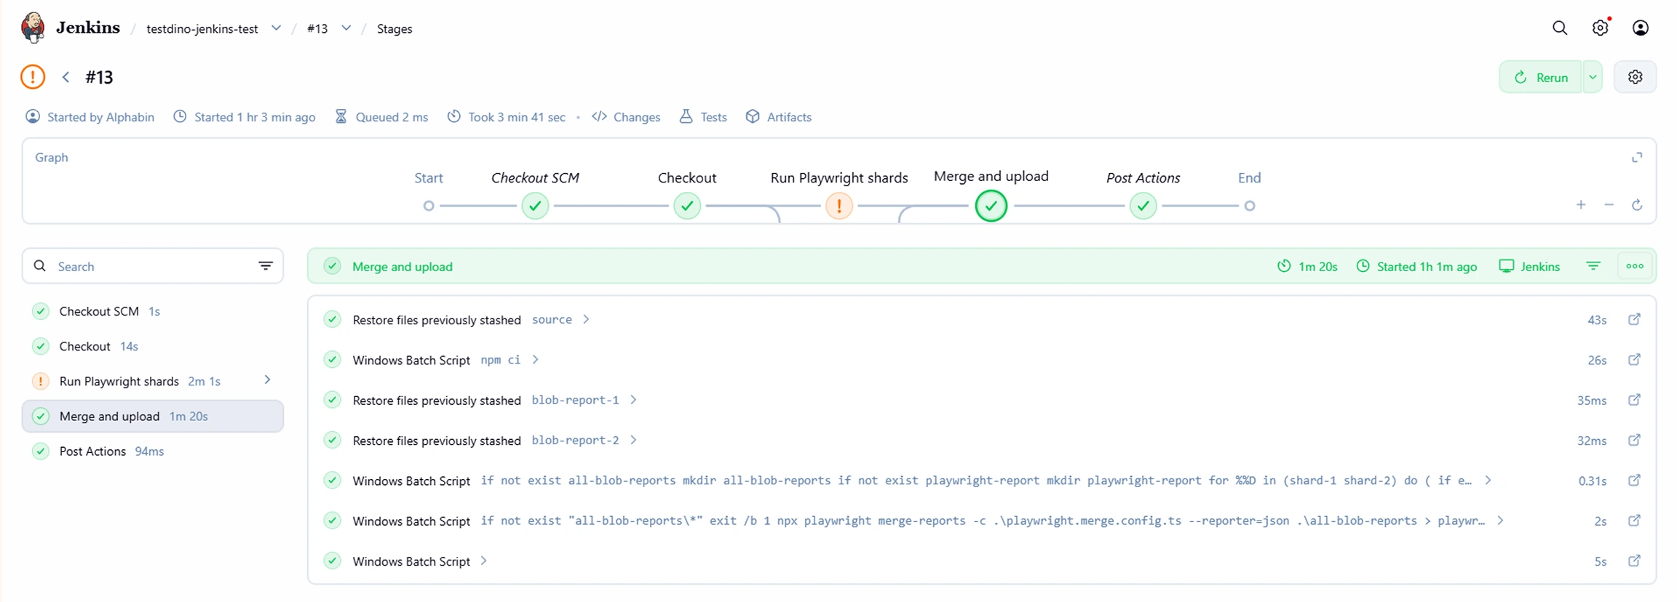
Task: Go to testdino-jenkins-test breadcrumb
Action: [202, 28]
